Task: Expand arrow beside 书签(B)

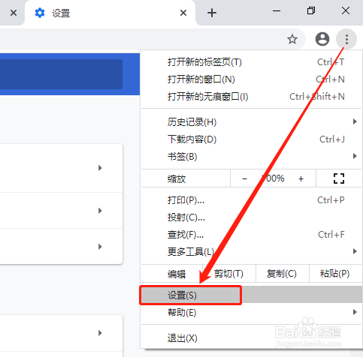Action: tap(355, 156)
